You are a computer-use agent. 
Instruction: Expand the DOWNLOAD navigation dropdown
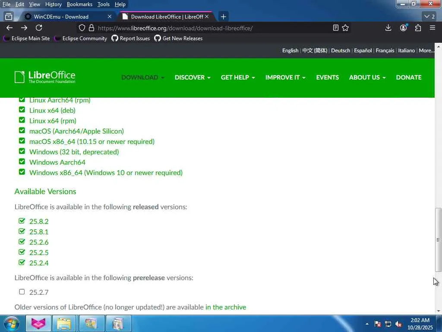(142, 77)
